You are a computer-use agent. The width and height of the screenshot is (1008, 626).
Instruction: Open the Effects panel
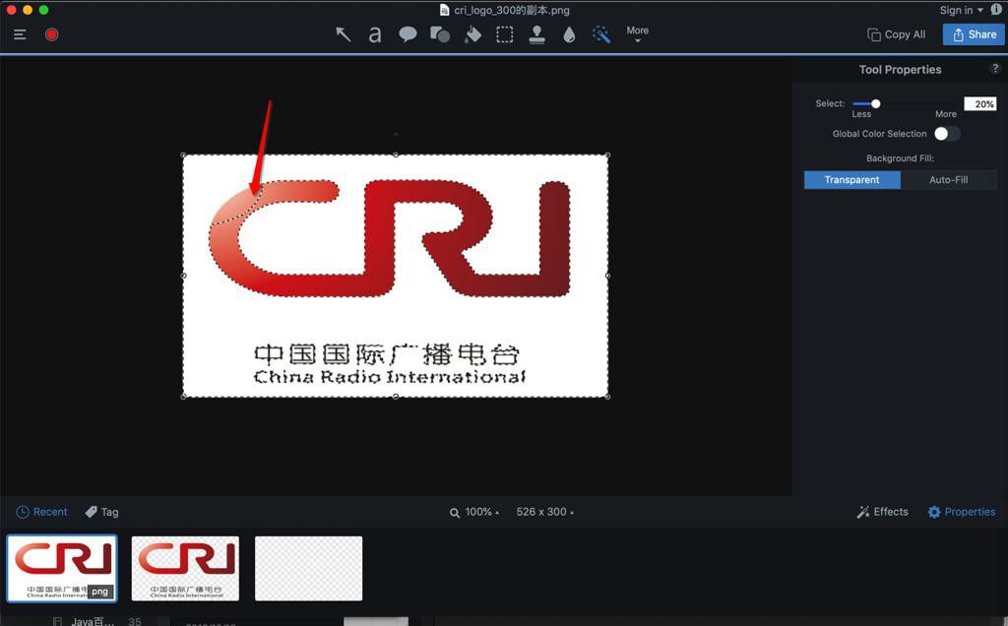(883, 512)
